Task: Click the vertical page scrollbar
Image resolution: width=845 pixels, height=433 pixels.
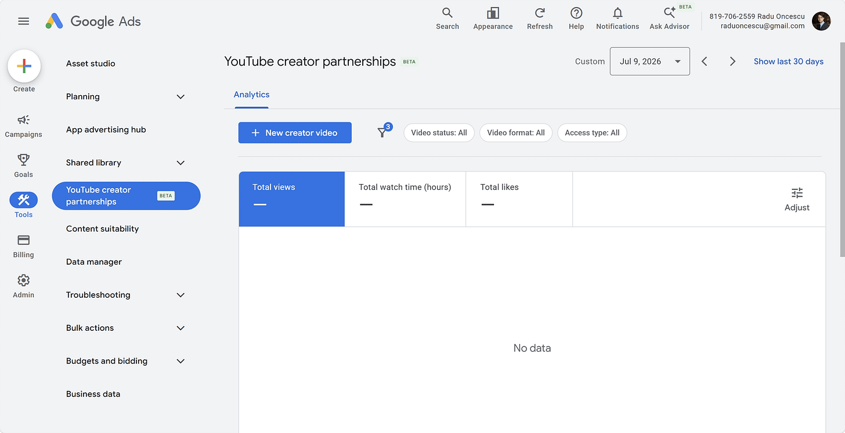Action: click(842, 149)
